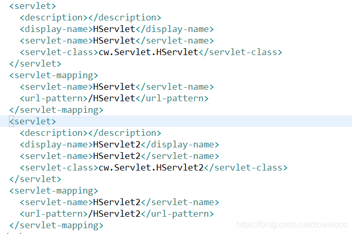Click the servlet-name HServlet2 line below display-name HServlet2
This screenshot has width=352, height=234.
[119, 156]
